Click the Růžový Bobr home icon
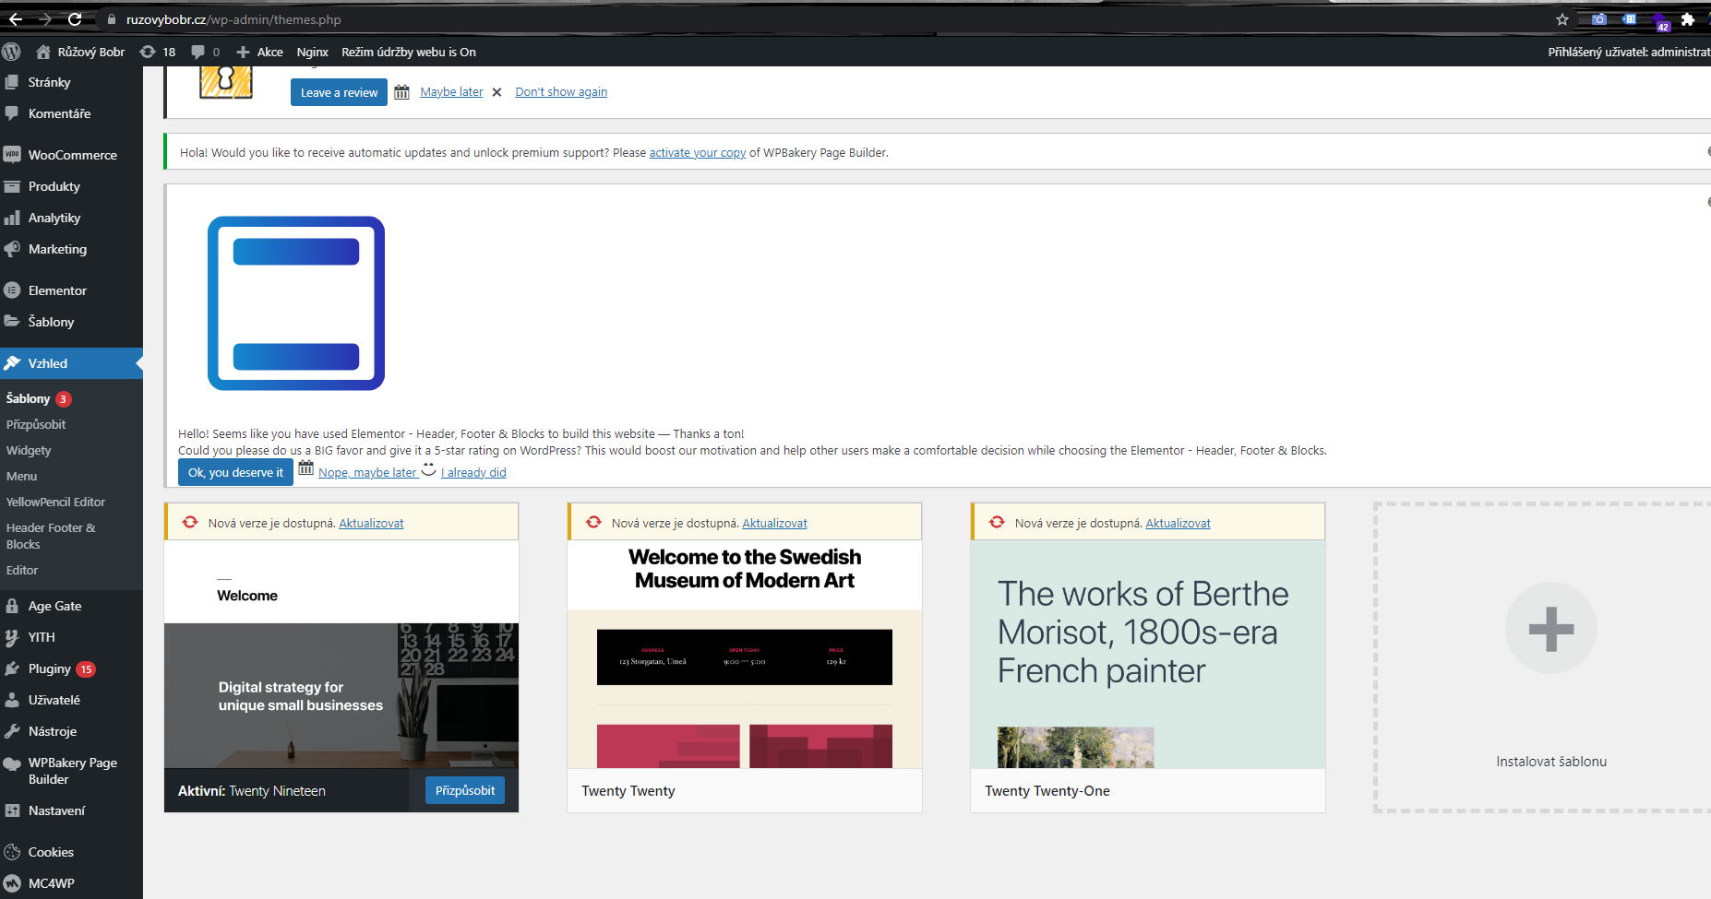The image size is (1711, 899). [x=43, y=52]
